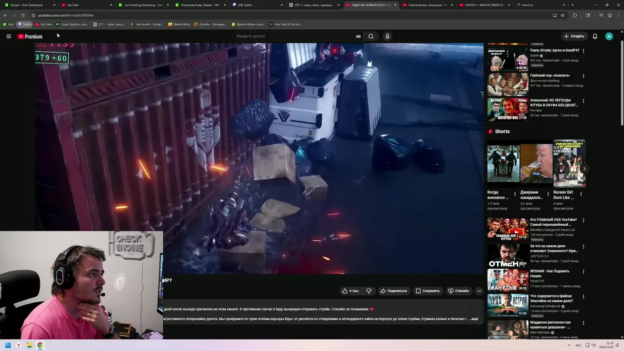624x351 pixels.
Task: Click the Chrome address bar URL
Action: pos(66,15)
